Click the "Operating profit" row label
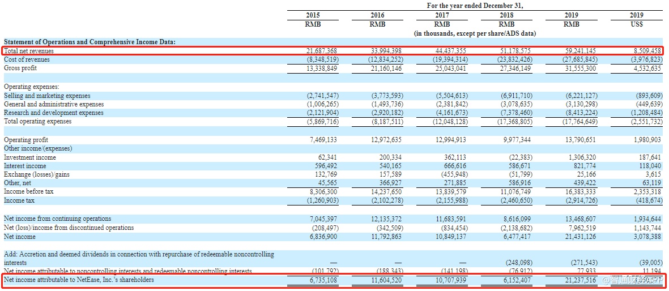Image resolution: width=669 pixels, height=291 pixels. coord(26,140)
